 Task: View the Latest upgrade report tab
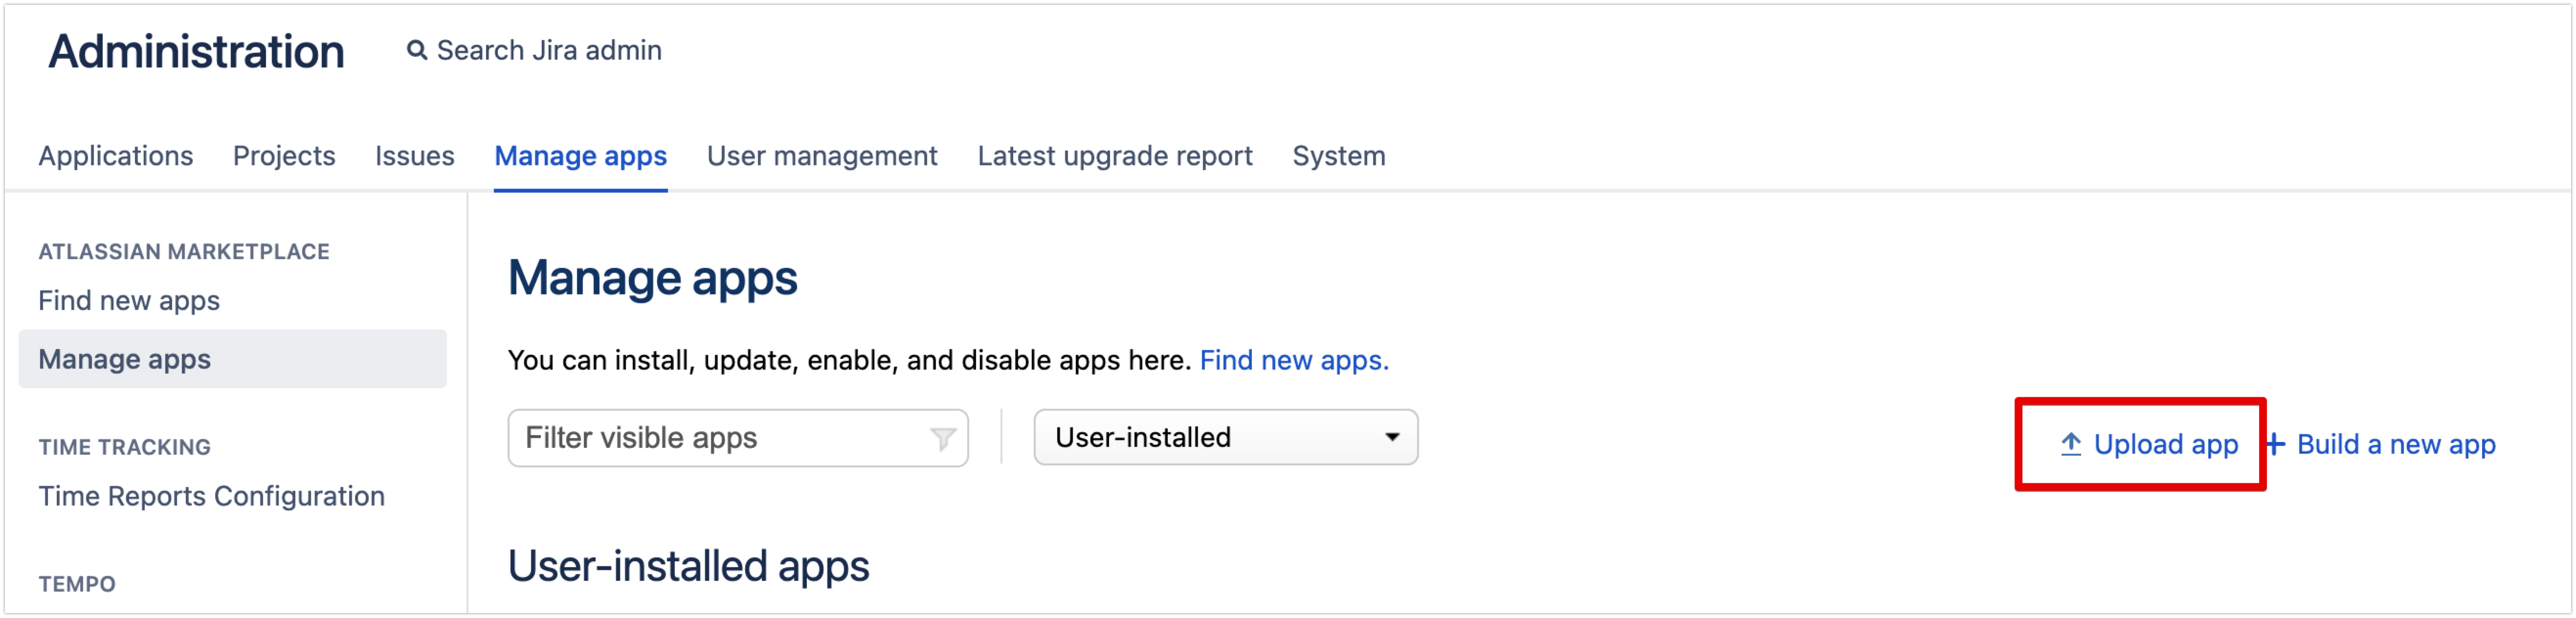pyautogui.click(x=1114, y=156)
